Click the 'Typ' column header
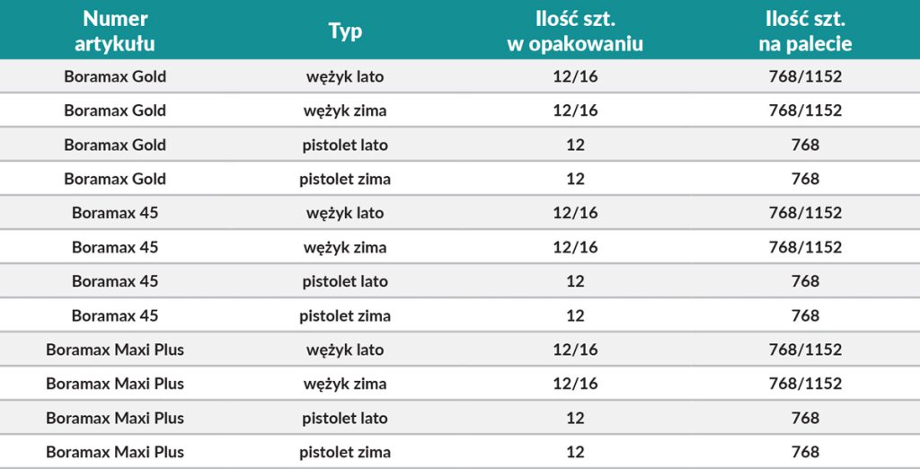 (x=345, y=31)
